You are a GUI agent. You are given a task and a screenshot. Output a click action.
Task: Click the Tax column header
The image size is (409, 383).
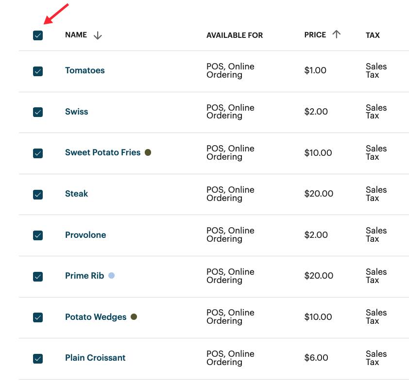[373, 35]
